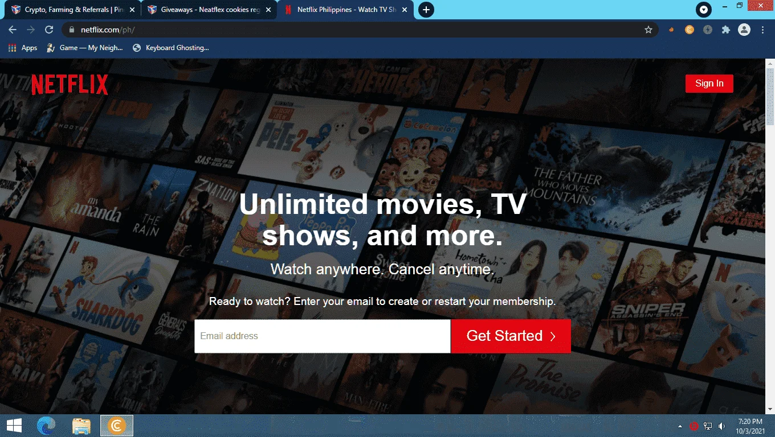
Task: Click the netflix.com/ph/ address bar
Action: coord(359,30)
